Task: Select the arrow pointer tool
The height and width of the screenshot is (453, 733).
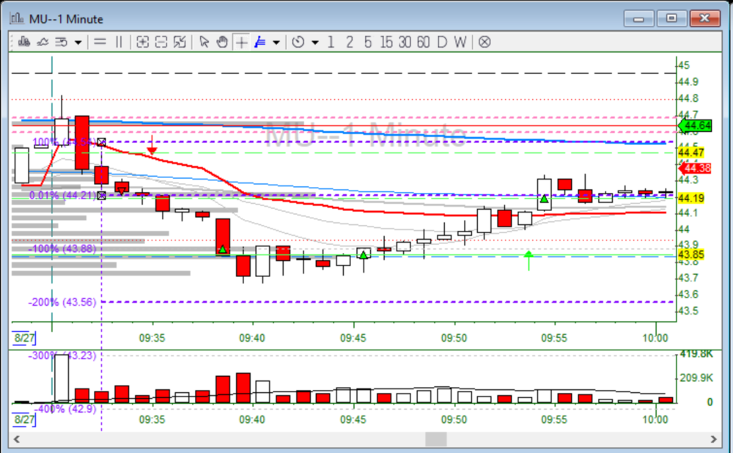Action: (x=205, y=42)
